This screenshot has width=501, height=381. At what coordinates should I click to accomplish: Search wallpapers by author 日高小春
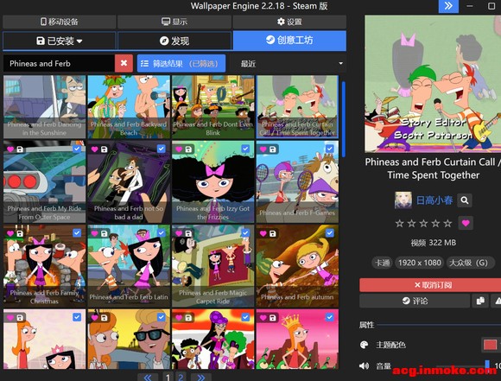click(465, 200)
